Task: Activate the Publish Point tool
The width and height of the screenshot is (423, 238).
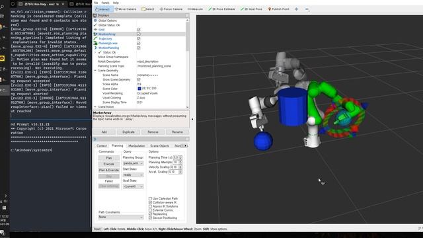Action: pos(278,9)
